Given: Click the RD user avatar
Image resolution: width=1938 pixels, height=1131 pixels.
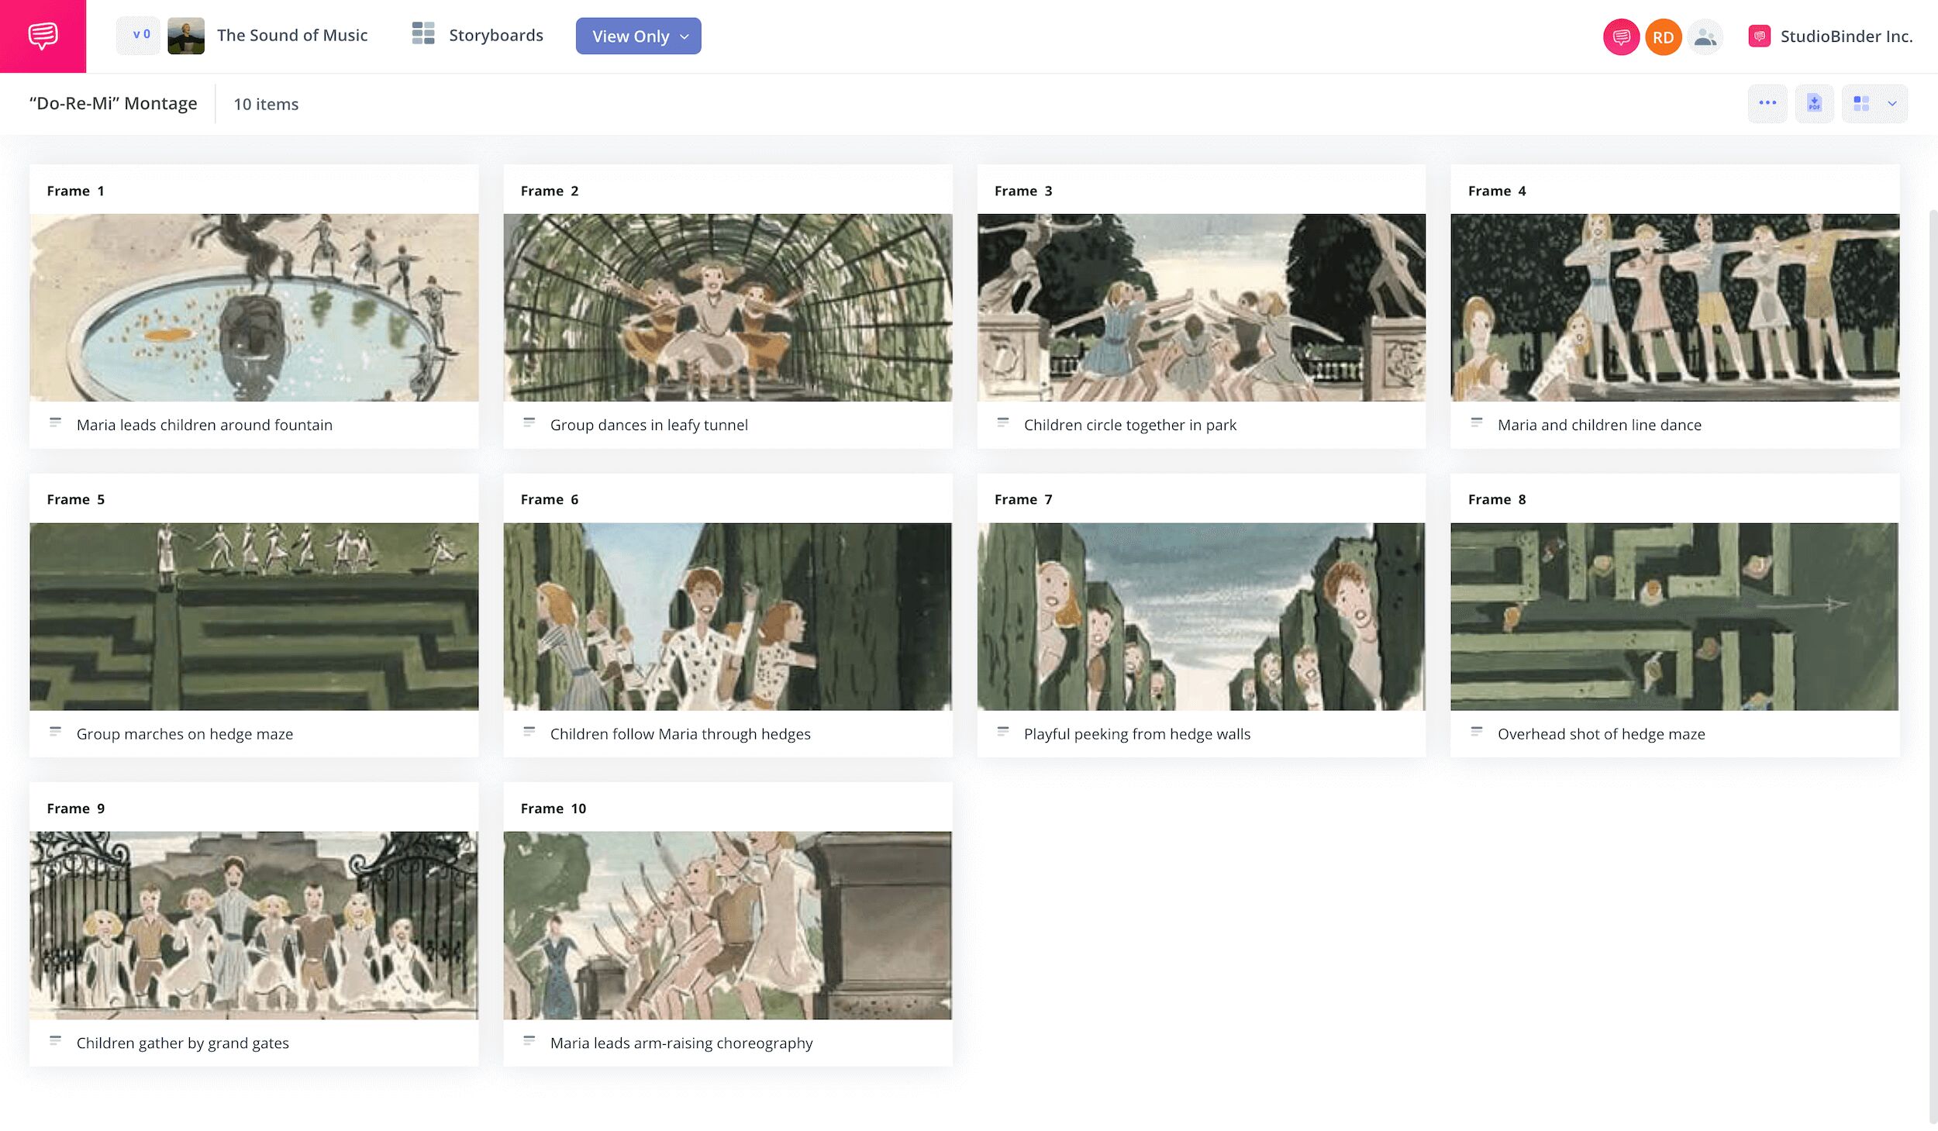Looking at the screenshot, I should coord(1662,36).
